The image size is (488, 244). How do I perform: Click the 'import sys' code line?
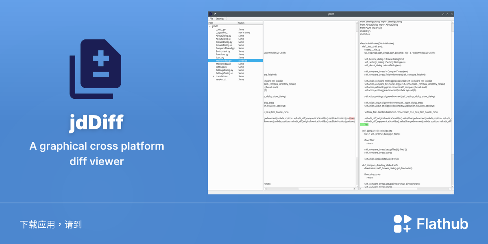click(365, 31)
